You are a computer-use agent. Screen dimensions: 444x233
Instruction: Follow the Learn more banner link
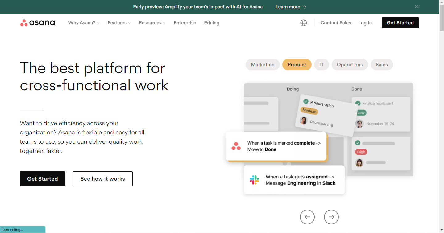tap(291, 7)
